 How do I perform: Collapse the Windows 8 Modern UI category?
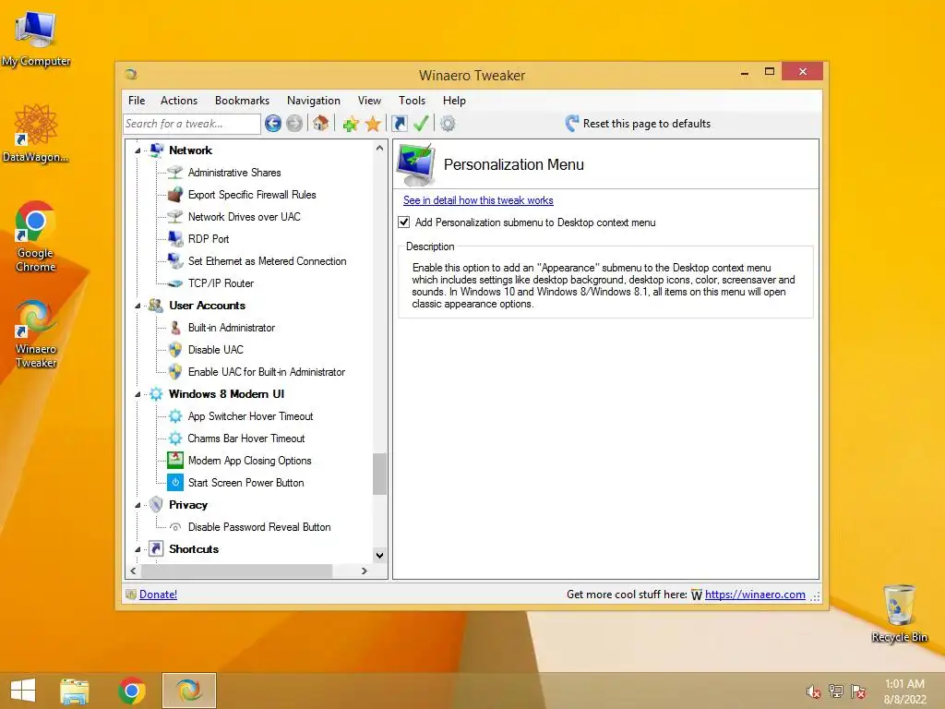point(138,394)
